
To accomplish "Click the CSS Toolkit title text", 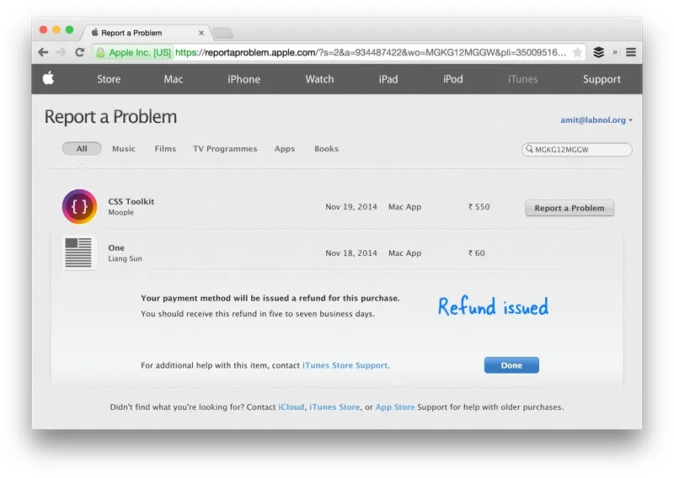I will tap(131, 201).
